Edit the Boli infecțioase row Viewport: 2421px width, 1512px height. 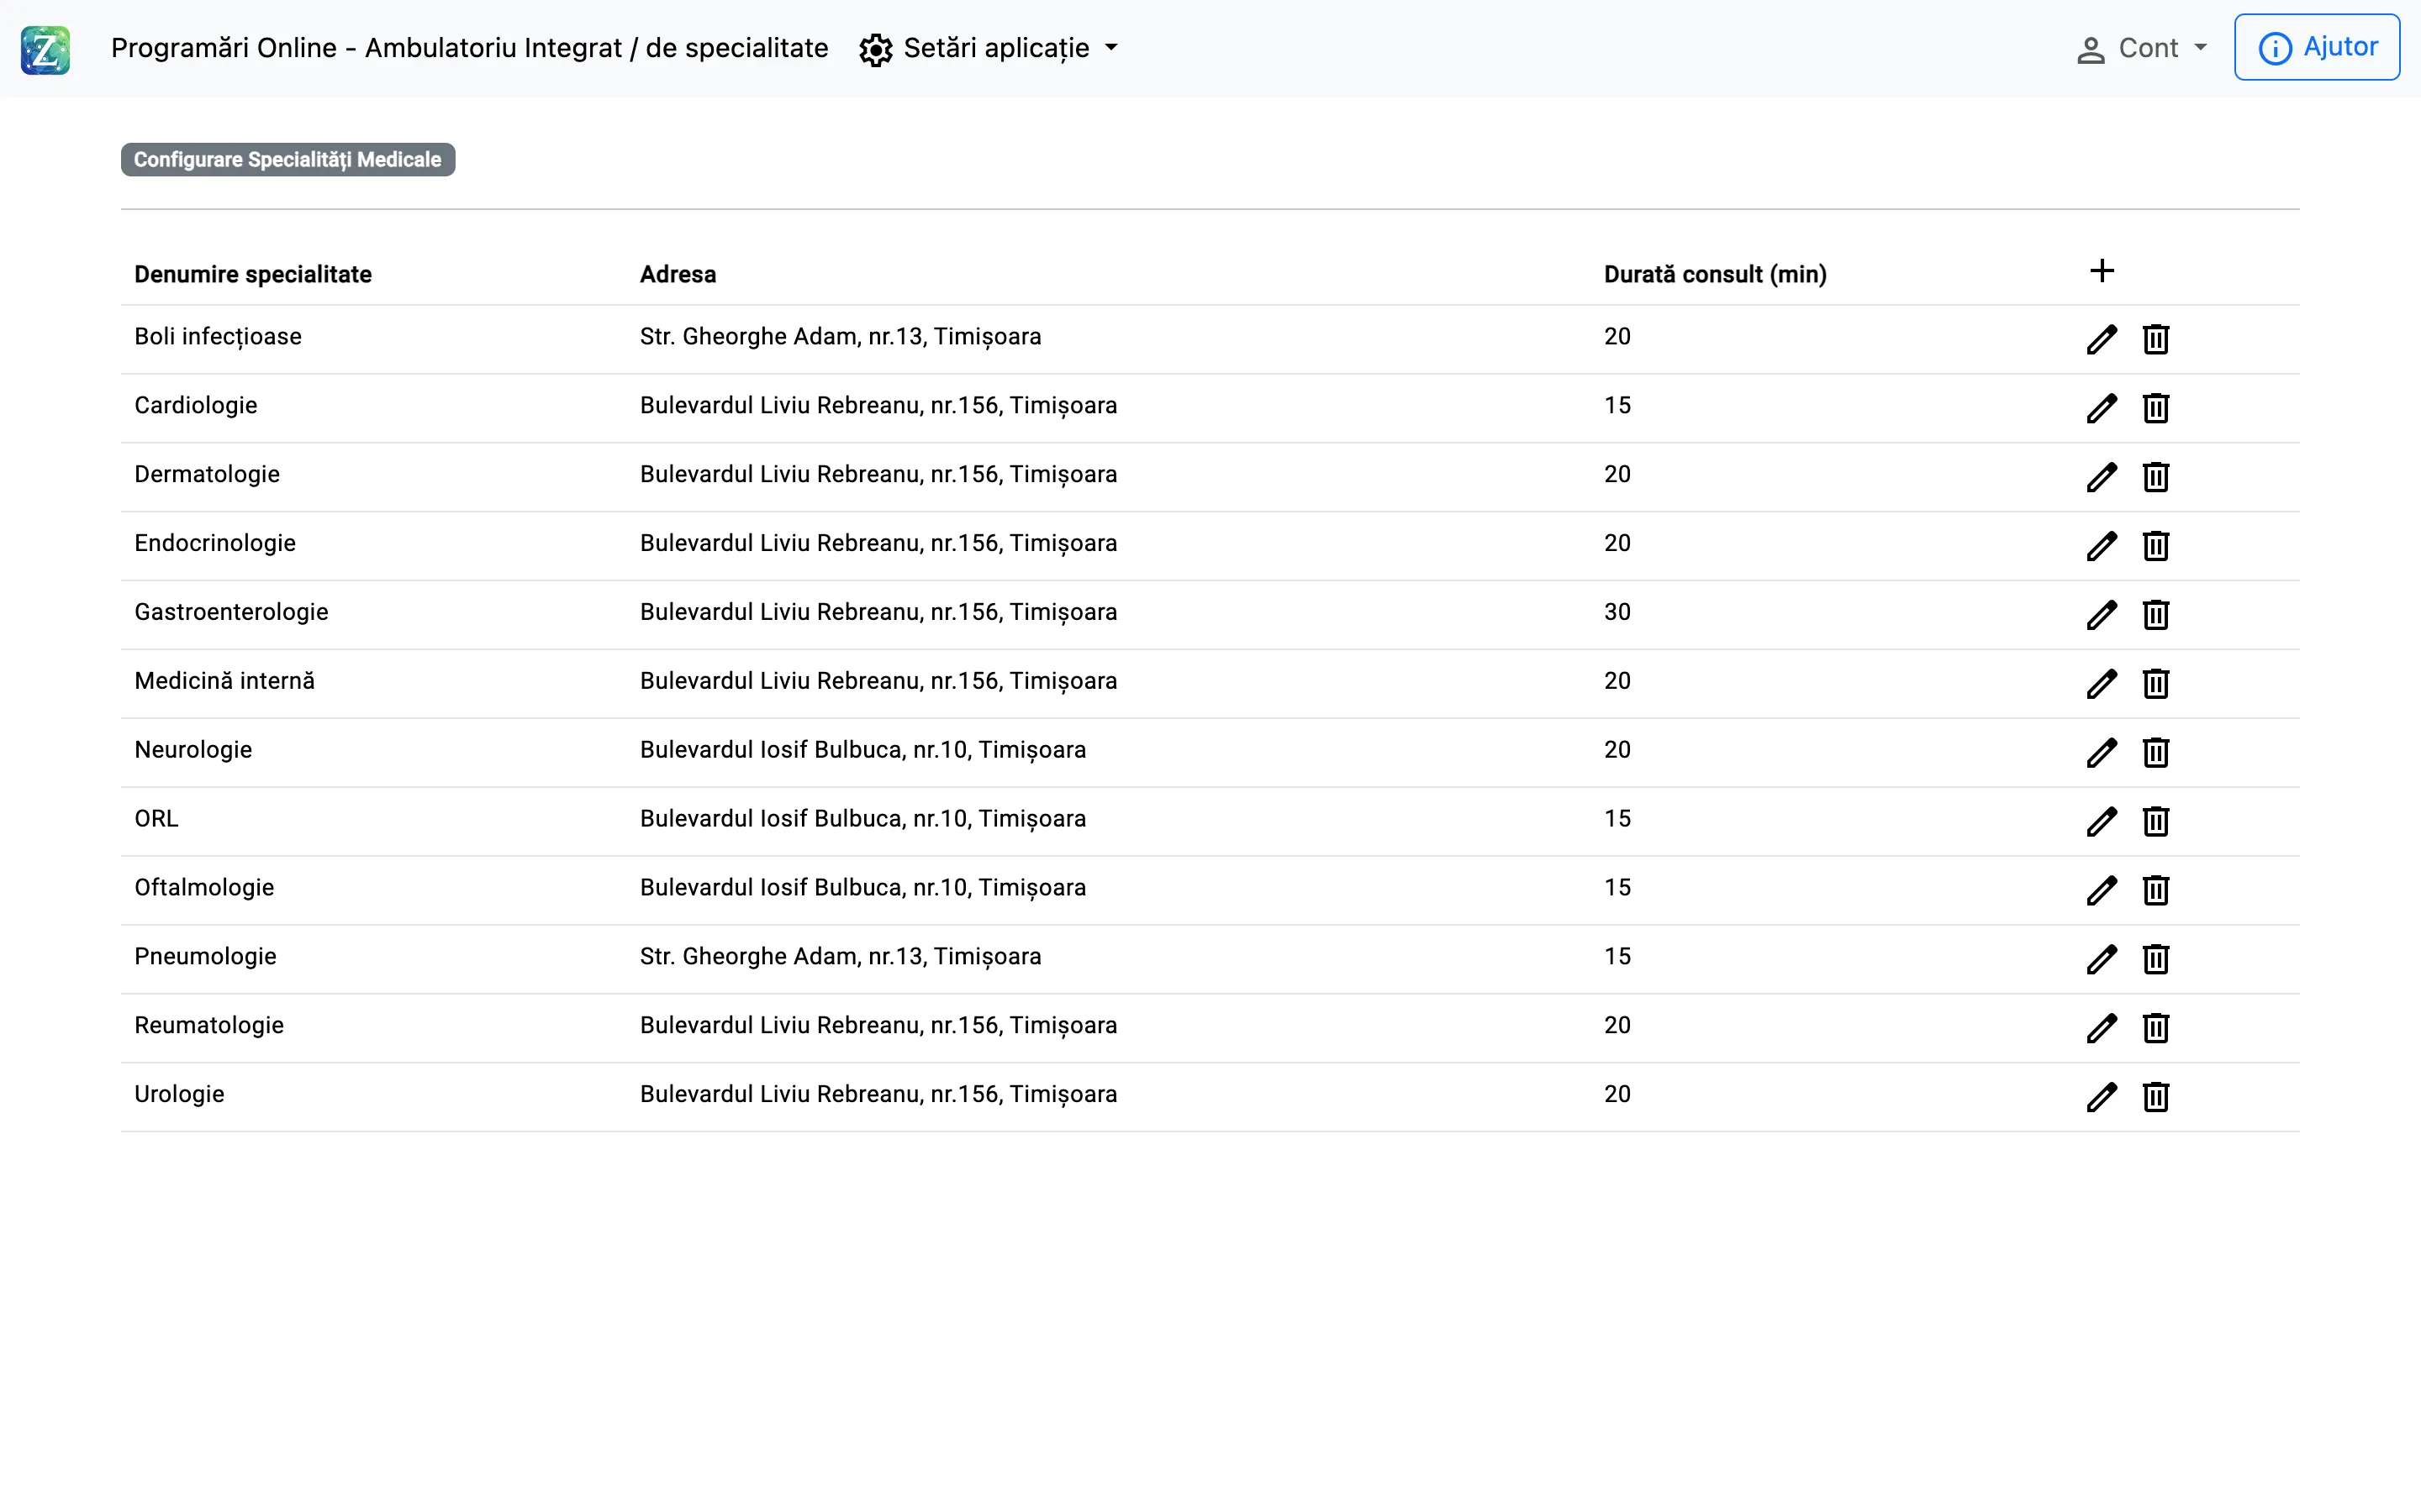click(2102, 339)
